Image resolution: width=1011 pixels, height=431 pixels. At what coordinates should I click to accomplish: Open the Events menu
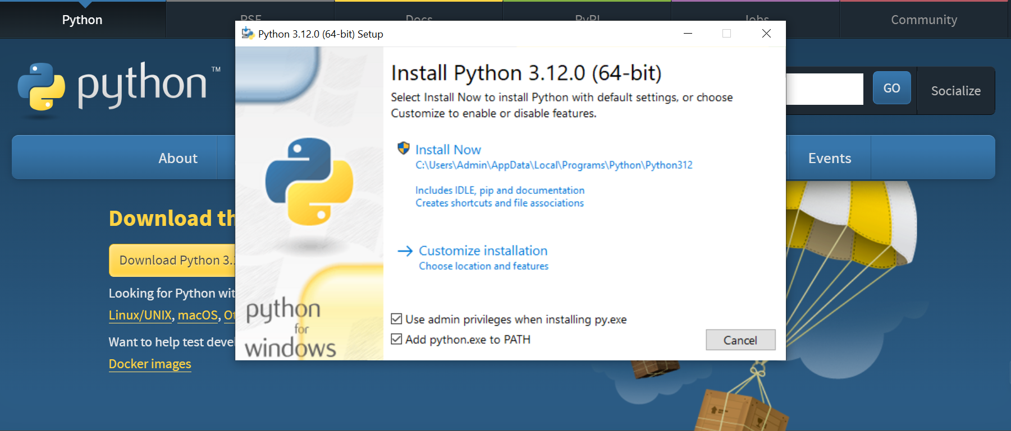coord(829,159)
